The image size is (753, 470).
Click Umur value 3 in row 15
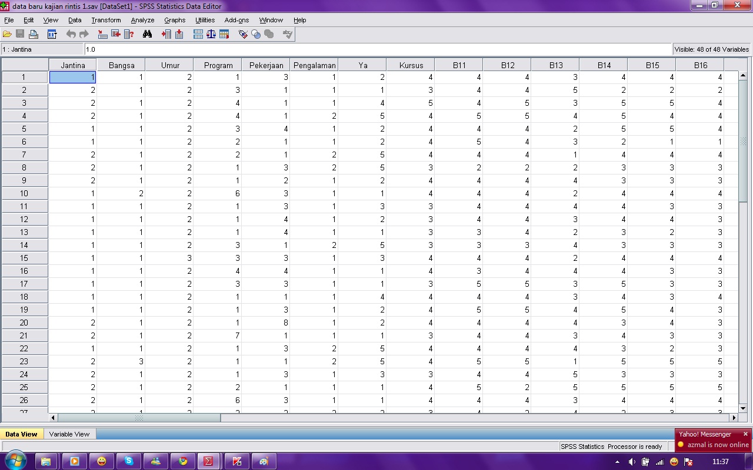(169, 258)
